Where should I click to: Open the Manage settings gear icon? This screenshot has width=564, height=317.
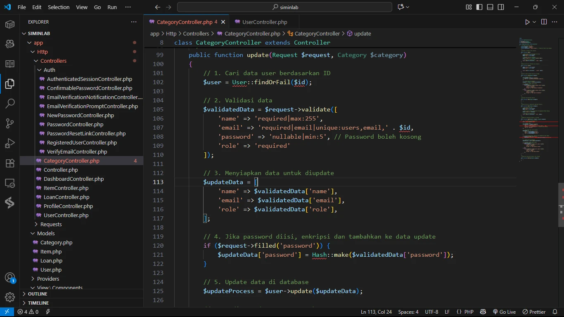pyautogui.click(x=10, y=297)
